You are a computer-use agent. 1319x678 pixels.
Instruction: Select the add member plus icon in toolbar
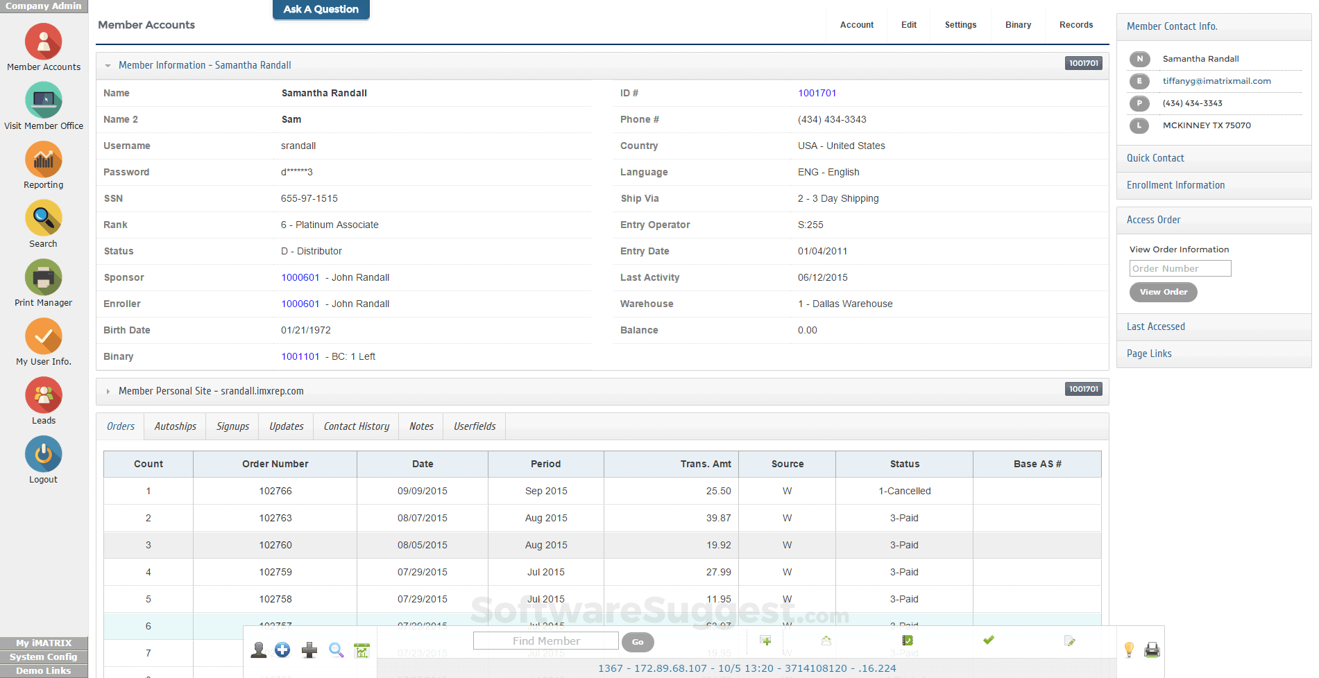282,650
